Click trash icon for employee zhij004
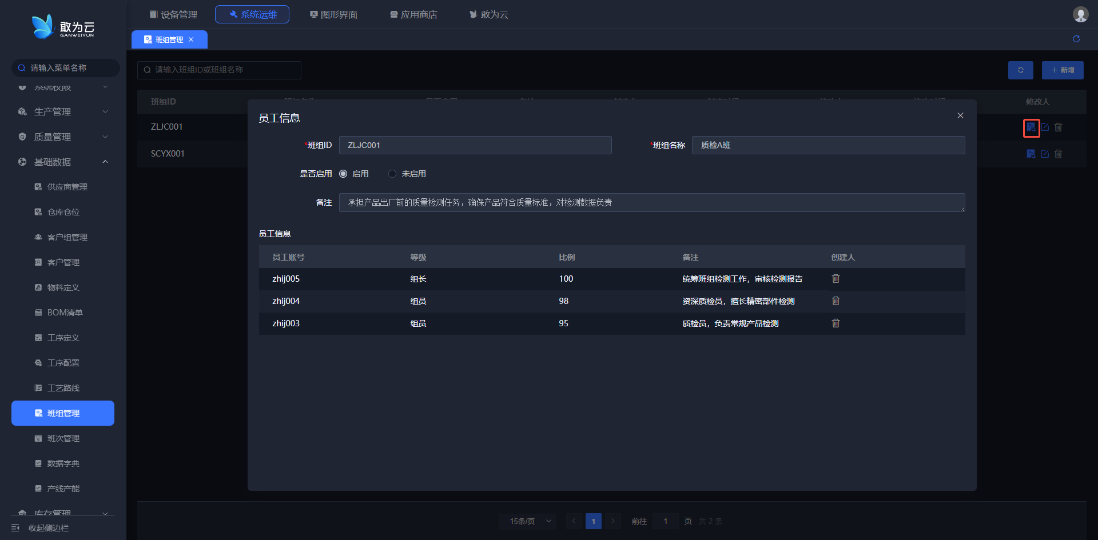 (x=836, y=301)
